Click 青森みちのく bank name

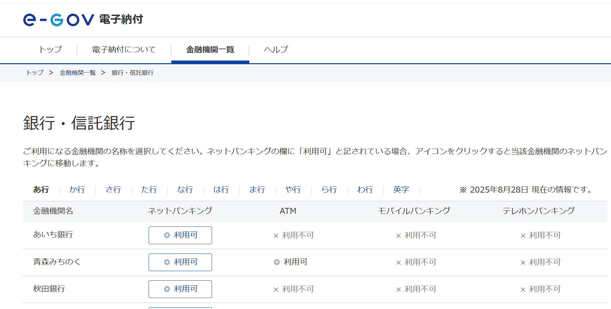click(57, 262)
